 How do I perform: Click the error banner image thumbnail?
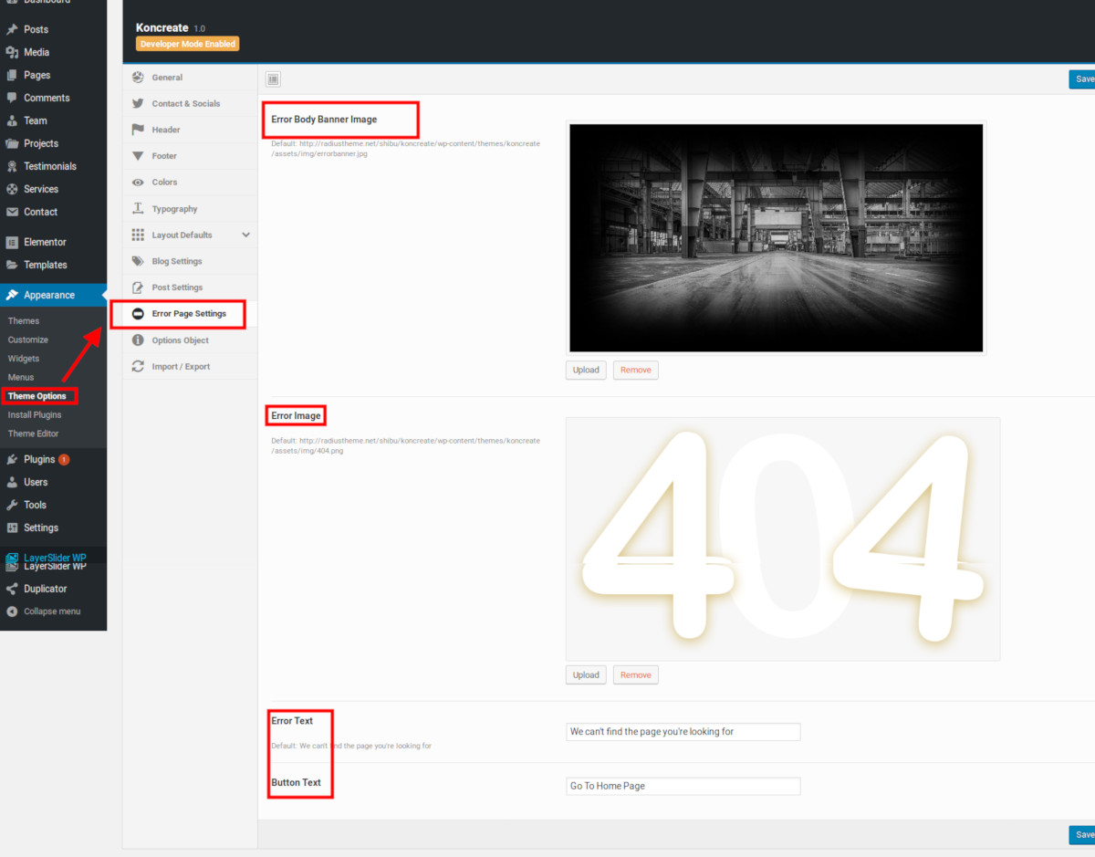[x=777, y=238]
